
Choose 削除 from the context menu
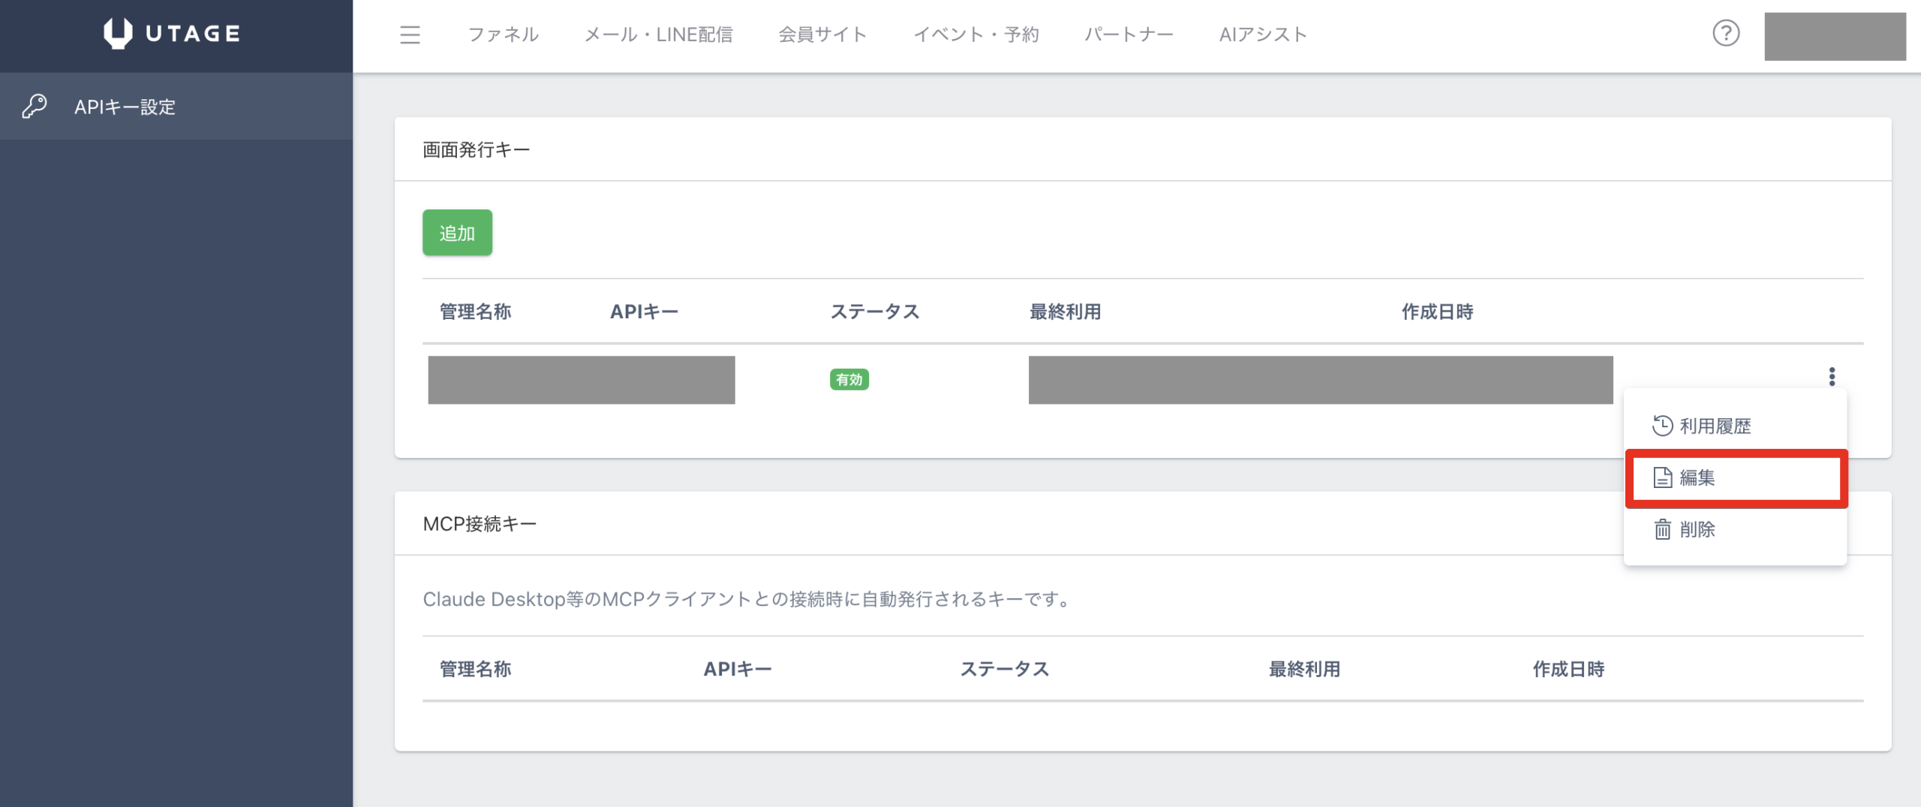tap(1697, 530)
